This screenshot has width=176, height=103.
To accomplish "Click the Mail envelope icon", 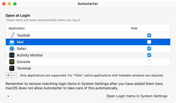I will 12,42.
